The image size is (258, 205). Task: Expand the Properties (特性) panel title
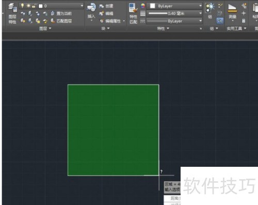(163, 28)
